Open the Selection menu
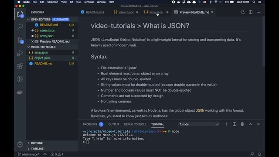The image size is (279, 157). point(53,2)
